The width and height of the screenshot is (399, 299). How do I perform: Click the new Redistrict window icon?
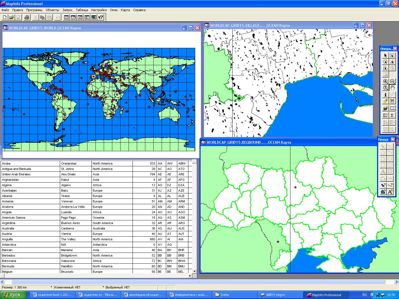coord(94,17)
